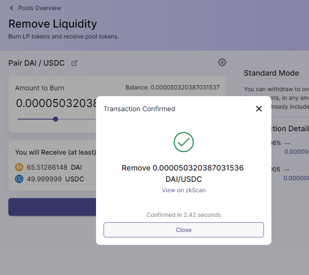The width and height of the screenshot is (309, 275).
Task: Open pair DAI / USDC external link icon
Action: click(x=74, y=63)
